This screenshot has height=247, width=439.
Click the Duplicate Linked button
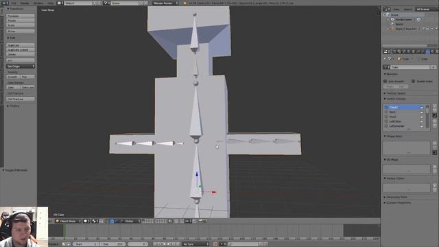(x=21, y=49)
